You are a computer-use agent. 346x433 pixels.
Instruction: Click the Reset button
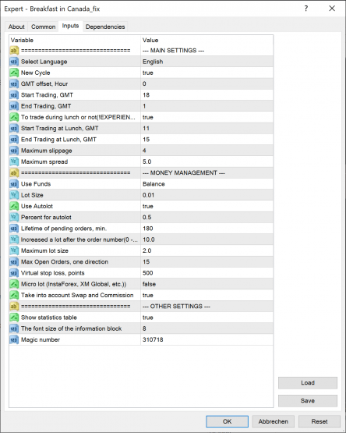(x=320, y=421)
